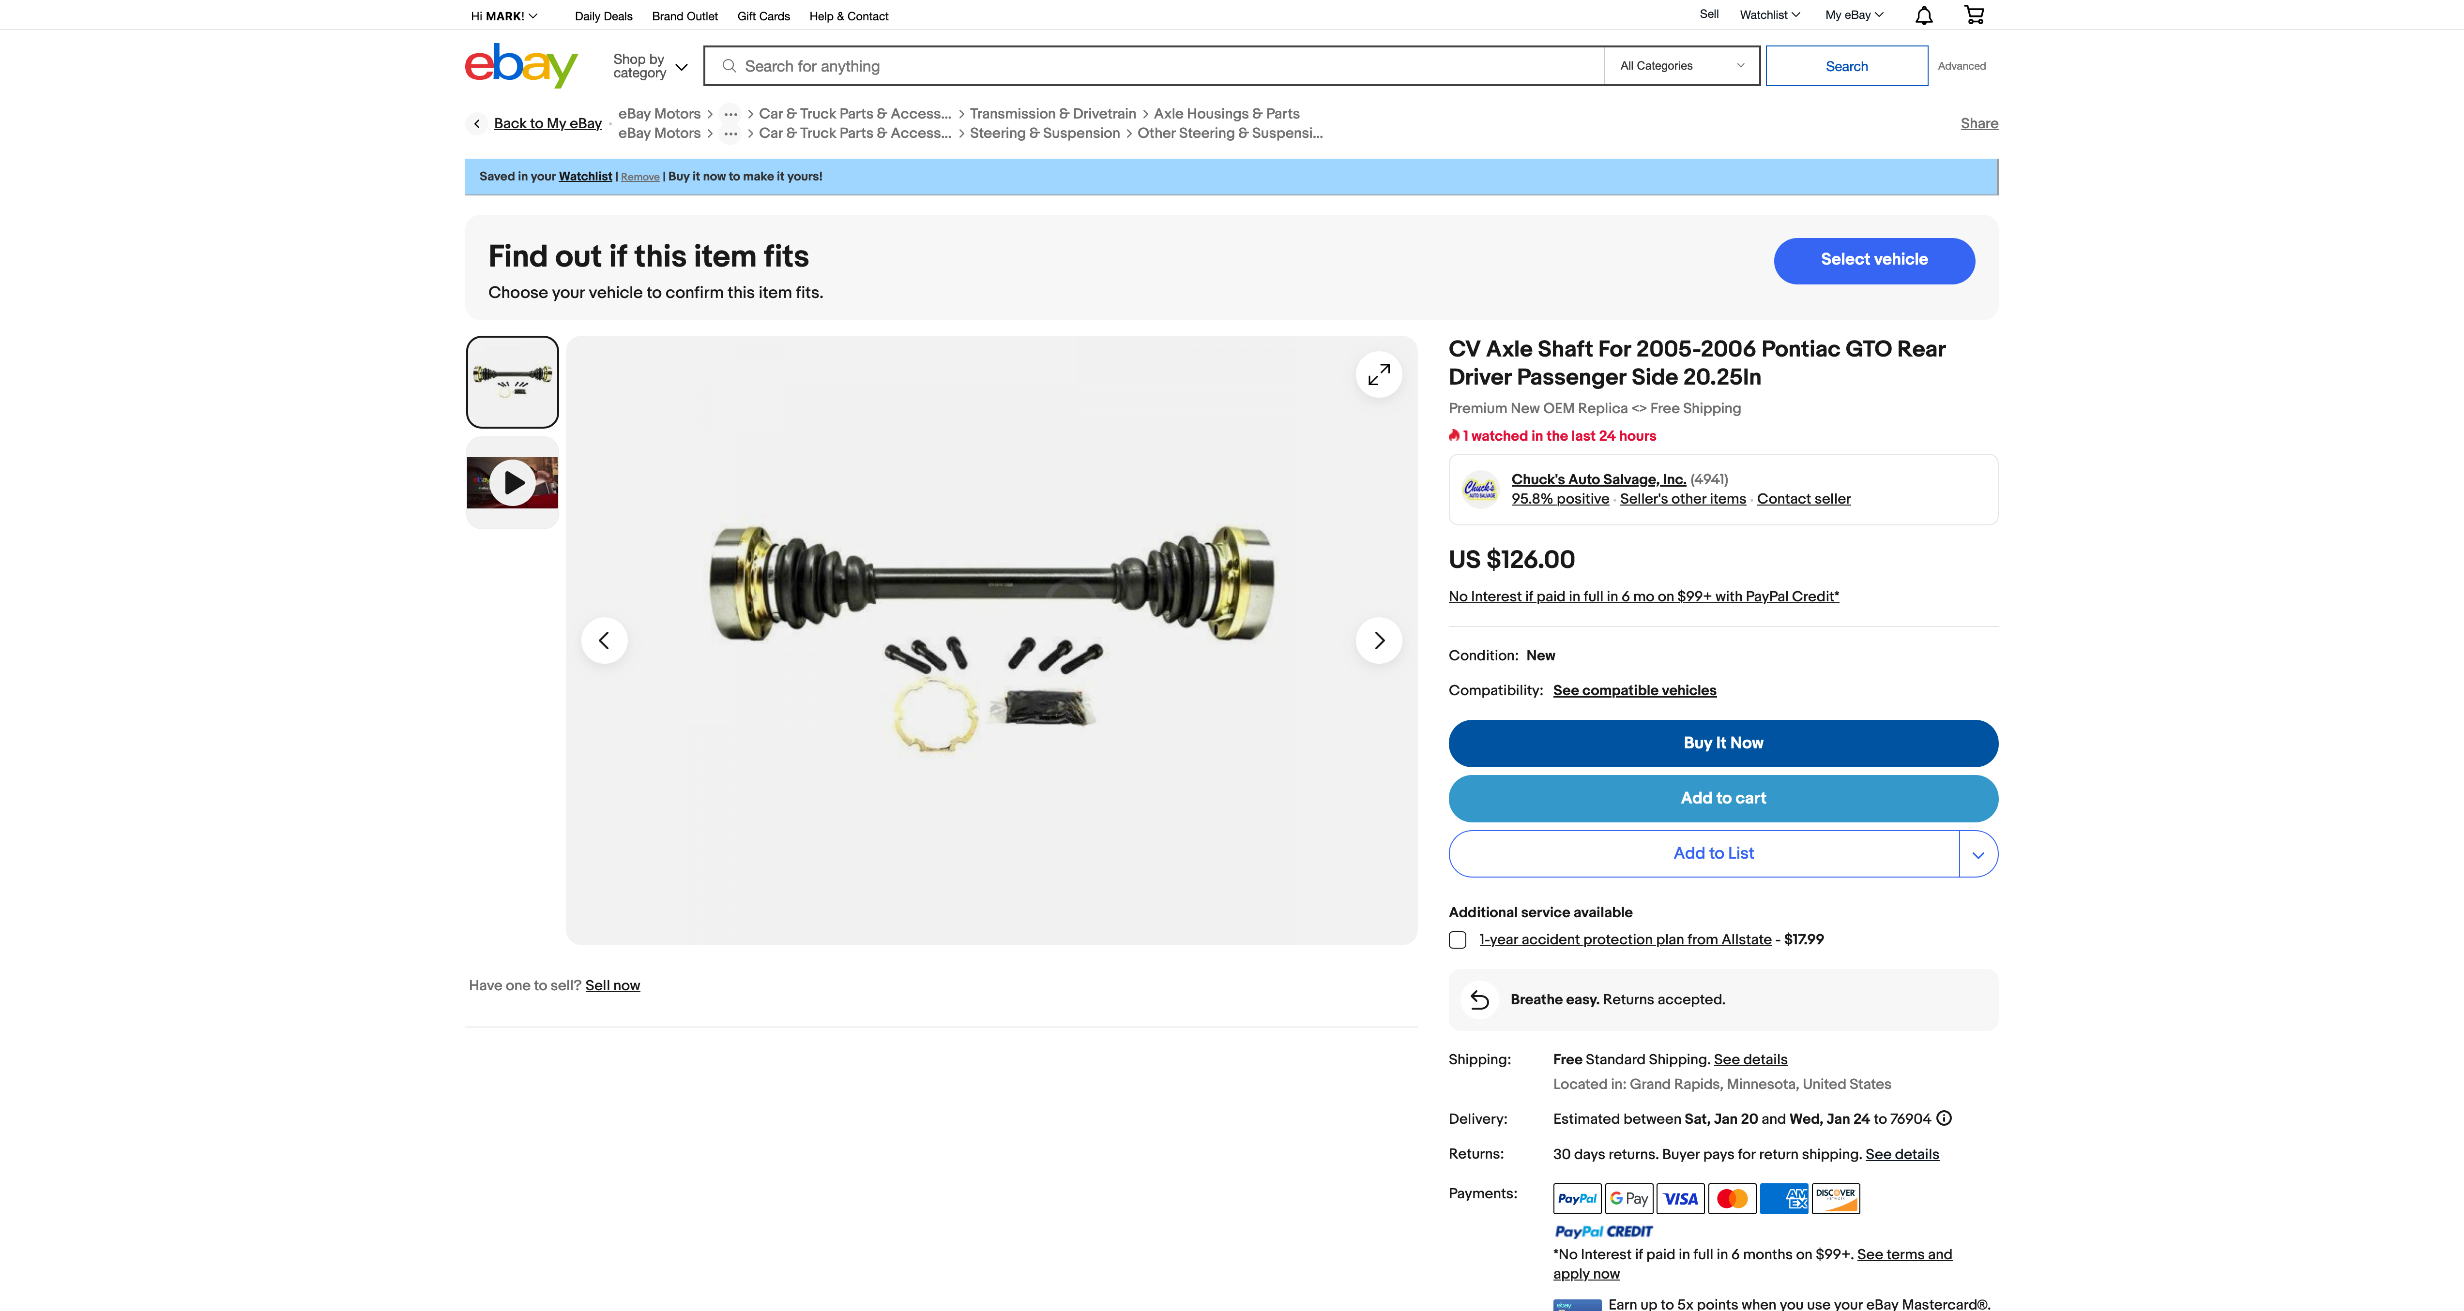This screenshot has width=2464, height=1311.
Task: Expand the product image to full screen
Action: pyautogui.click(x=1378, y=374)
